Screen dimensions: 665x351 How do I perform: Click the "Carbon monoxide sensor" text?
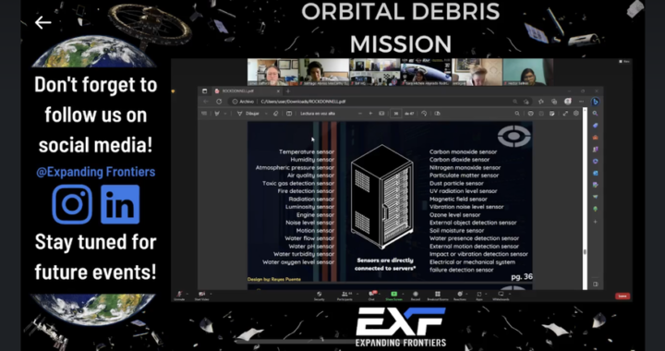(x=463, y=151)
